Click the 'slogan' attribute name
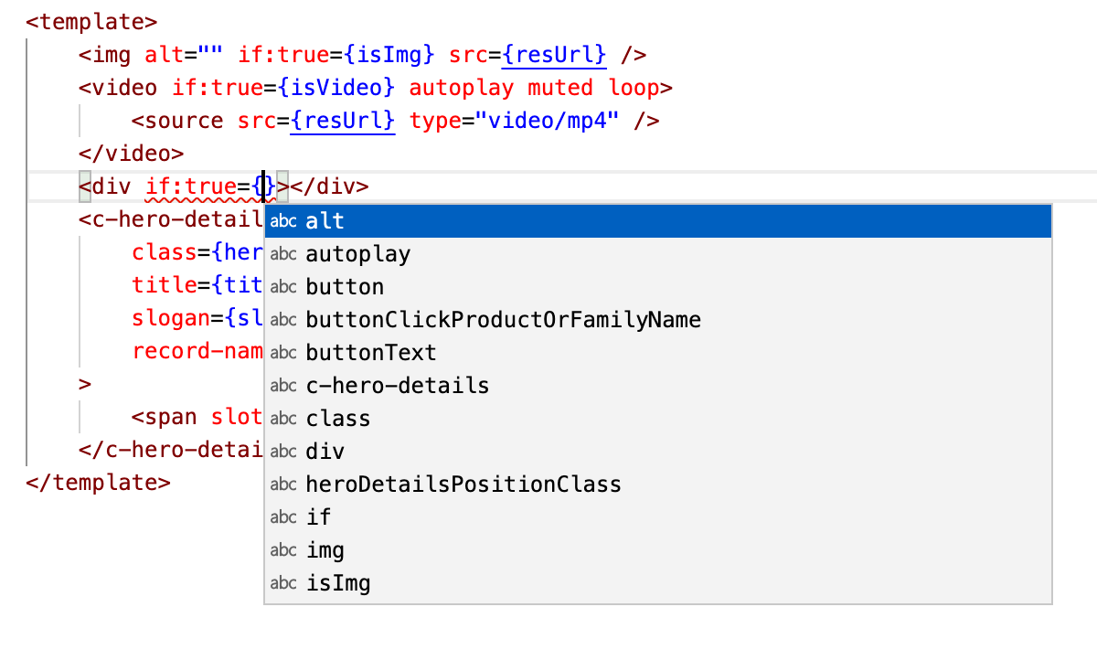The width and height of the screenshot is (1097, 671). 172,318
